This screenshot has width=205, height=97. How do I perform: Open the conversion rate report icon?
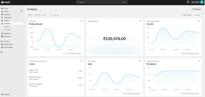[x=81, y=61]
